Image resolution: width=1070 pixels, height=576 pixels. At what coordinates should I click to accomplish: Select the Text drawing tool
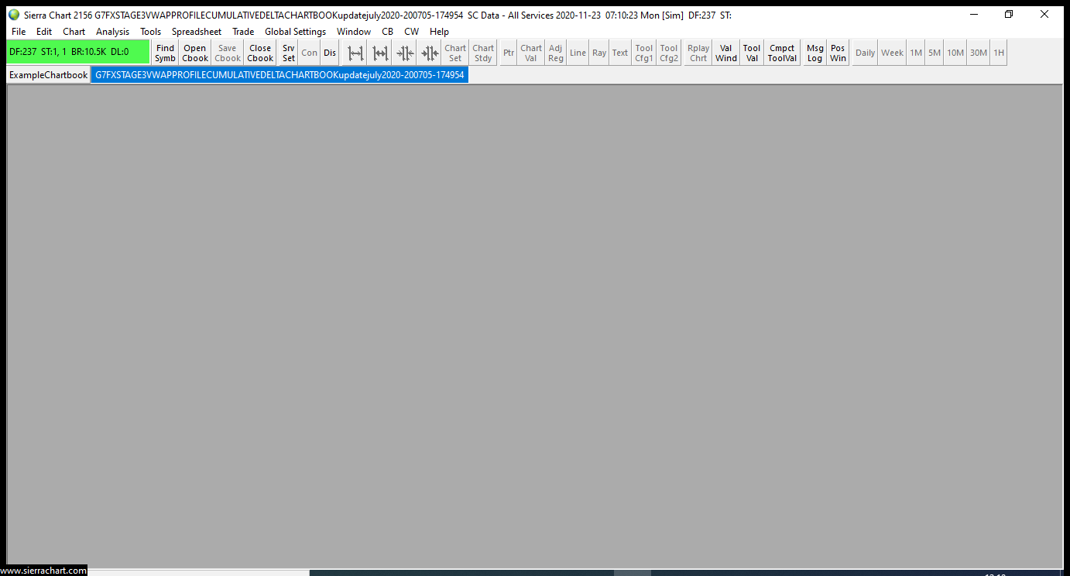(620, 53)
